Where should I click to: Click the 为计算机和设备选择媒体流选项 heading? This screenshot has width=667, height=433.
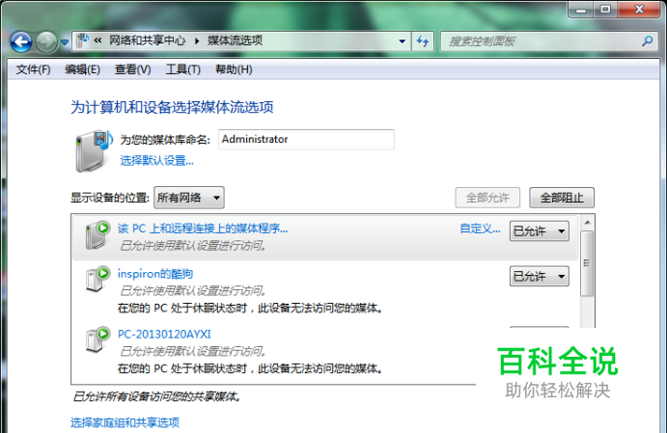click(x=172, y=107)
